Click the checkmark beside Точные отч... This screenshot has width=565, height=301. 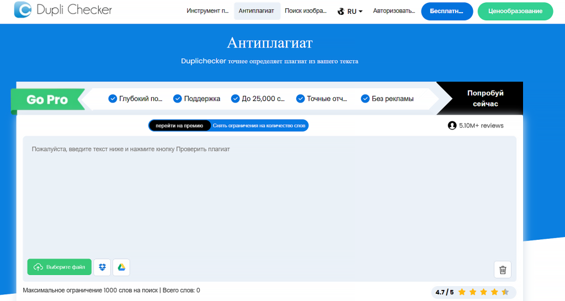(300, 99)
